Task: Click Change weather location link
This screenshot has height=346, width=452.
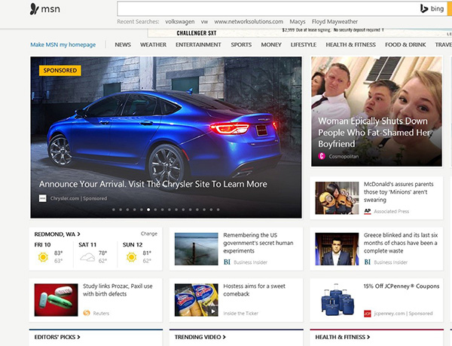Action: coord(149,234)
